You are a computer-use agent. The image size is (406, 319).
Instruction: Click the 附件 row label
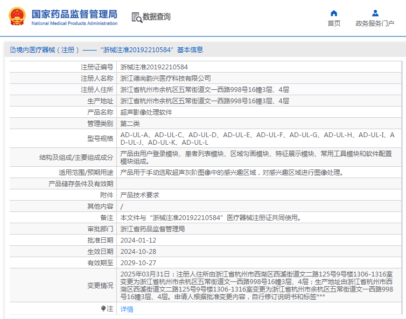tap(107, 195)
